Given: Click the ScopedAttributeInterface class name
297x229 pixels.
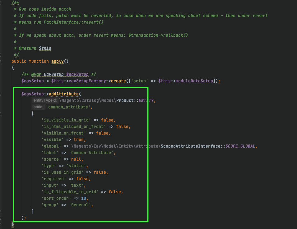Looking at the screenshot, I should (x=191, y=146).
